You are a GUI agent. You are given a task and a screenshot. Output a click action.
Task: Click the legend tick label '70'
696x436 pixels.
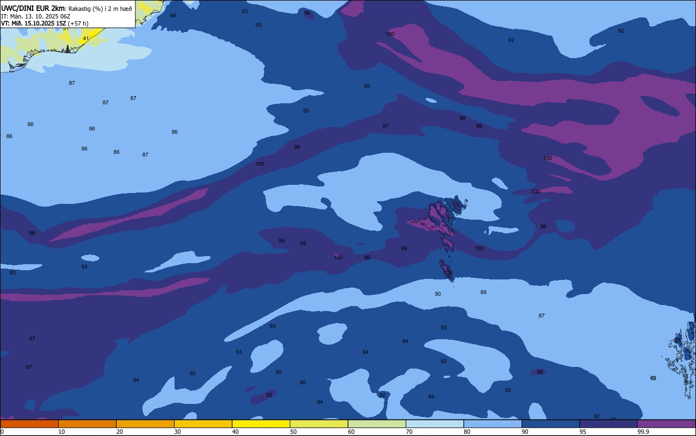409,432
